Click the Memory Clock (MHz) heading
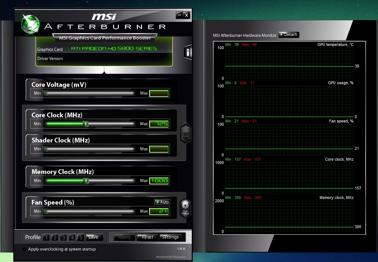This screenshot has height=262, width=378. coord(63,172)
